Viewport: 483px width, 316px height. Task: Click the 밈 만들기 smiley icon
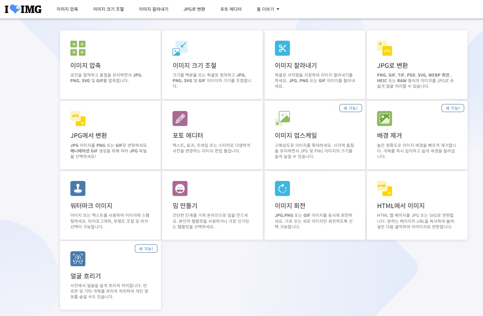click(180, 189)
